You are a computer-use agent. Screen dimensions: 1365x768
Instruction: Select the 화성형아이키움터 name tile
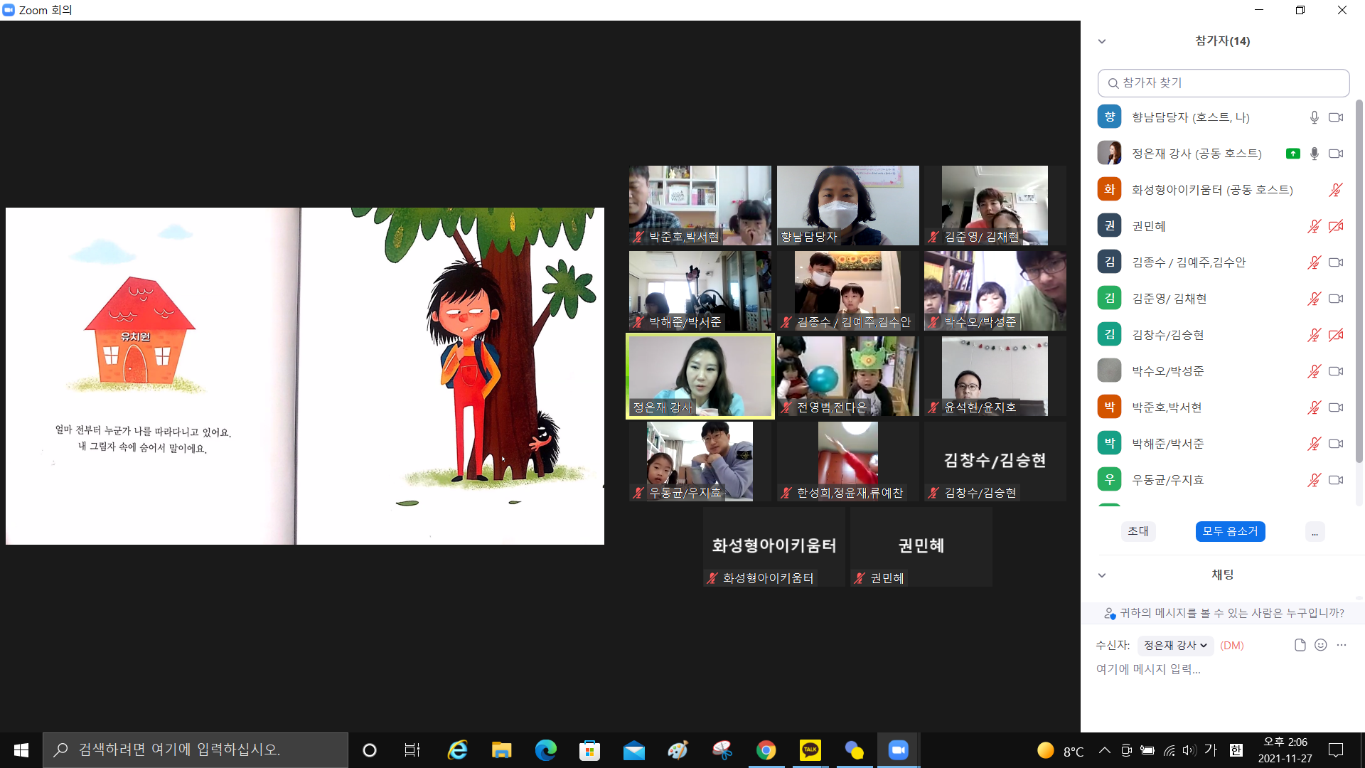pyautogui.click(x=773, y=547)
